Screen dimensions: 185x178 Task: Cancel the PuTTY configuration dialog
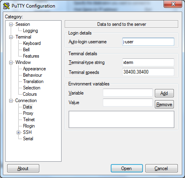tap(162, 168)
